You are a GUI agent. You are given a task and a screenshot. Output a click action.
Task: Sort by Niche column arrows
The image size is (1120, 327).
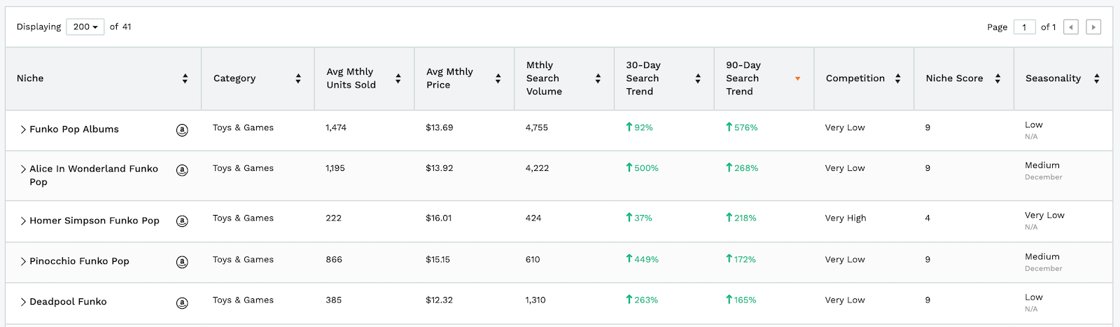pyautogui.click(x=185, y=78)
